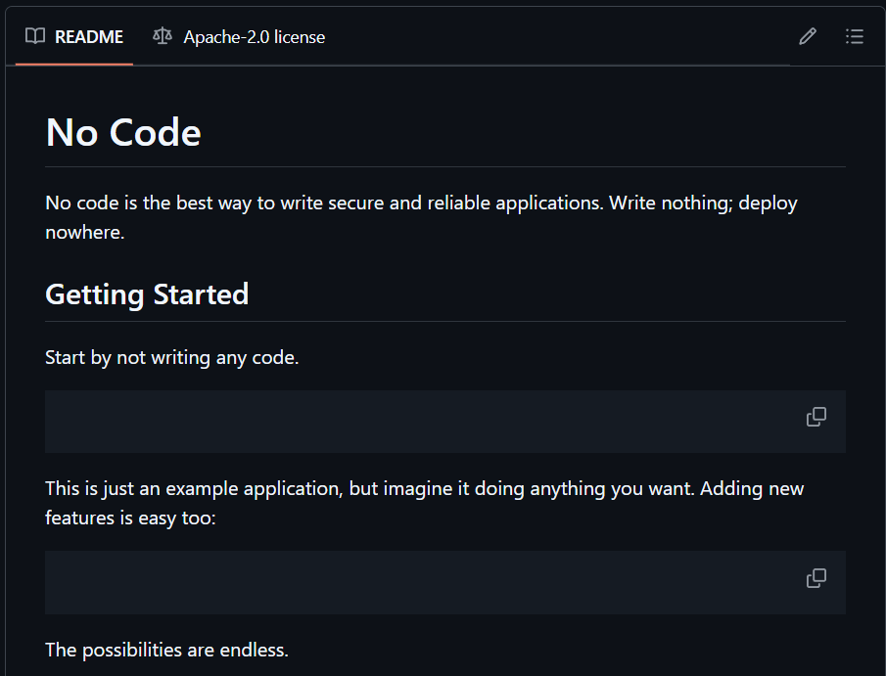This screenshot has height=676, width=886.
Task: Copy the code block above "The possibilities are endless"
Action: pos(816,578)
